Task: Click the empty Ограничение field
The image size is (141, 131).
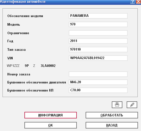Action: tap(98, 33)
